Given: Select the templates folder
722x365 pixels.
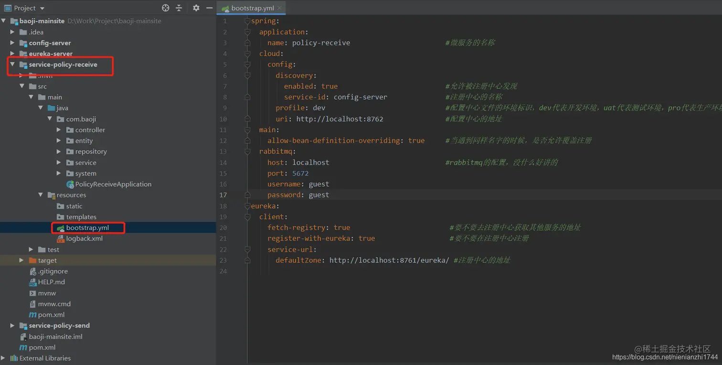Looking at the screenshot, I should [x=81, y=217].
